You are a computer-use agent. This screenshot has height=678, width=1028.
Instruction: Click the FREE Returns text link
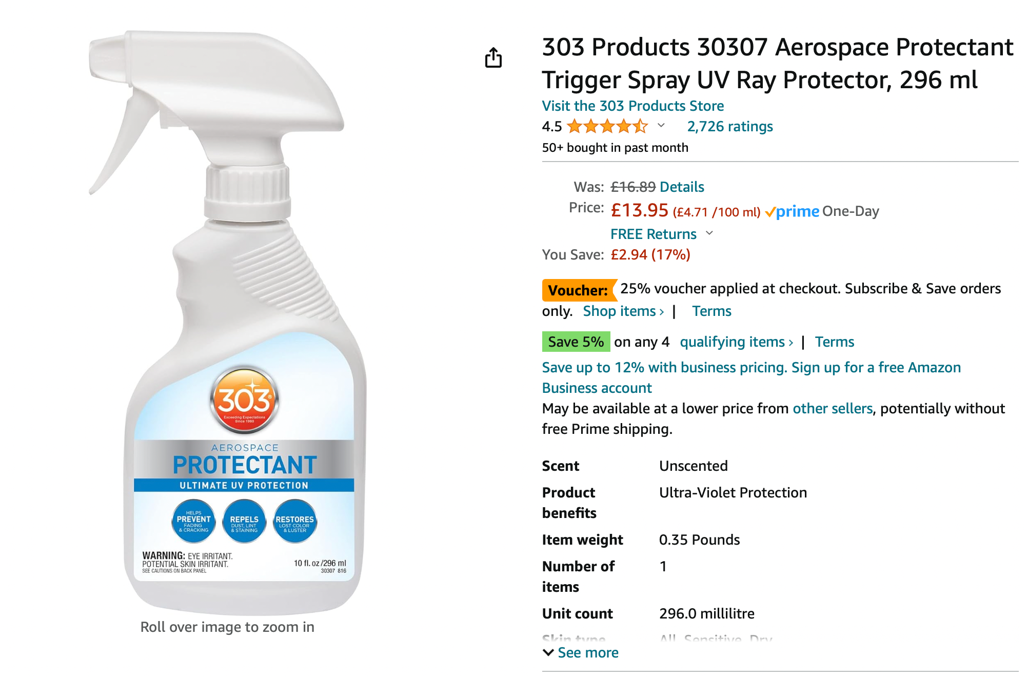coord(654,234)
